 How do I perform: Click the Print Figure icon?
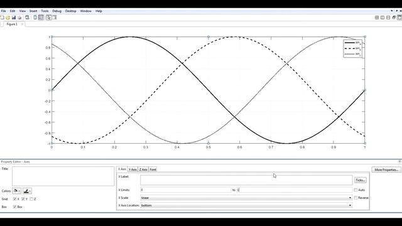tap(19, 18)
